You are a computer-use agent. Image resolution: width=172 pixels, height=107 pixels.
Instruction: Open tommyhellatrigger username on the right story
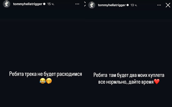coord(112,5)
